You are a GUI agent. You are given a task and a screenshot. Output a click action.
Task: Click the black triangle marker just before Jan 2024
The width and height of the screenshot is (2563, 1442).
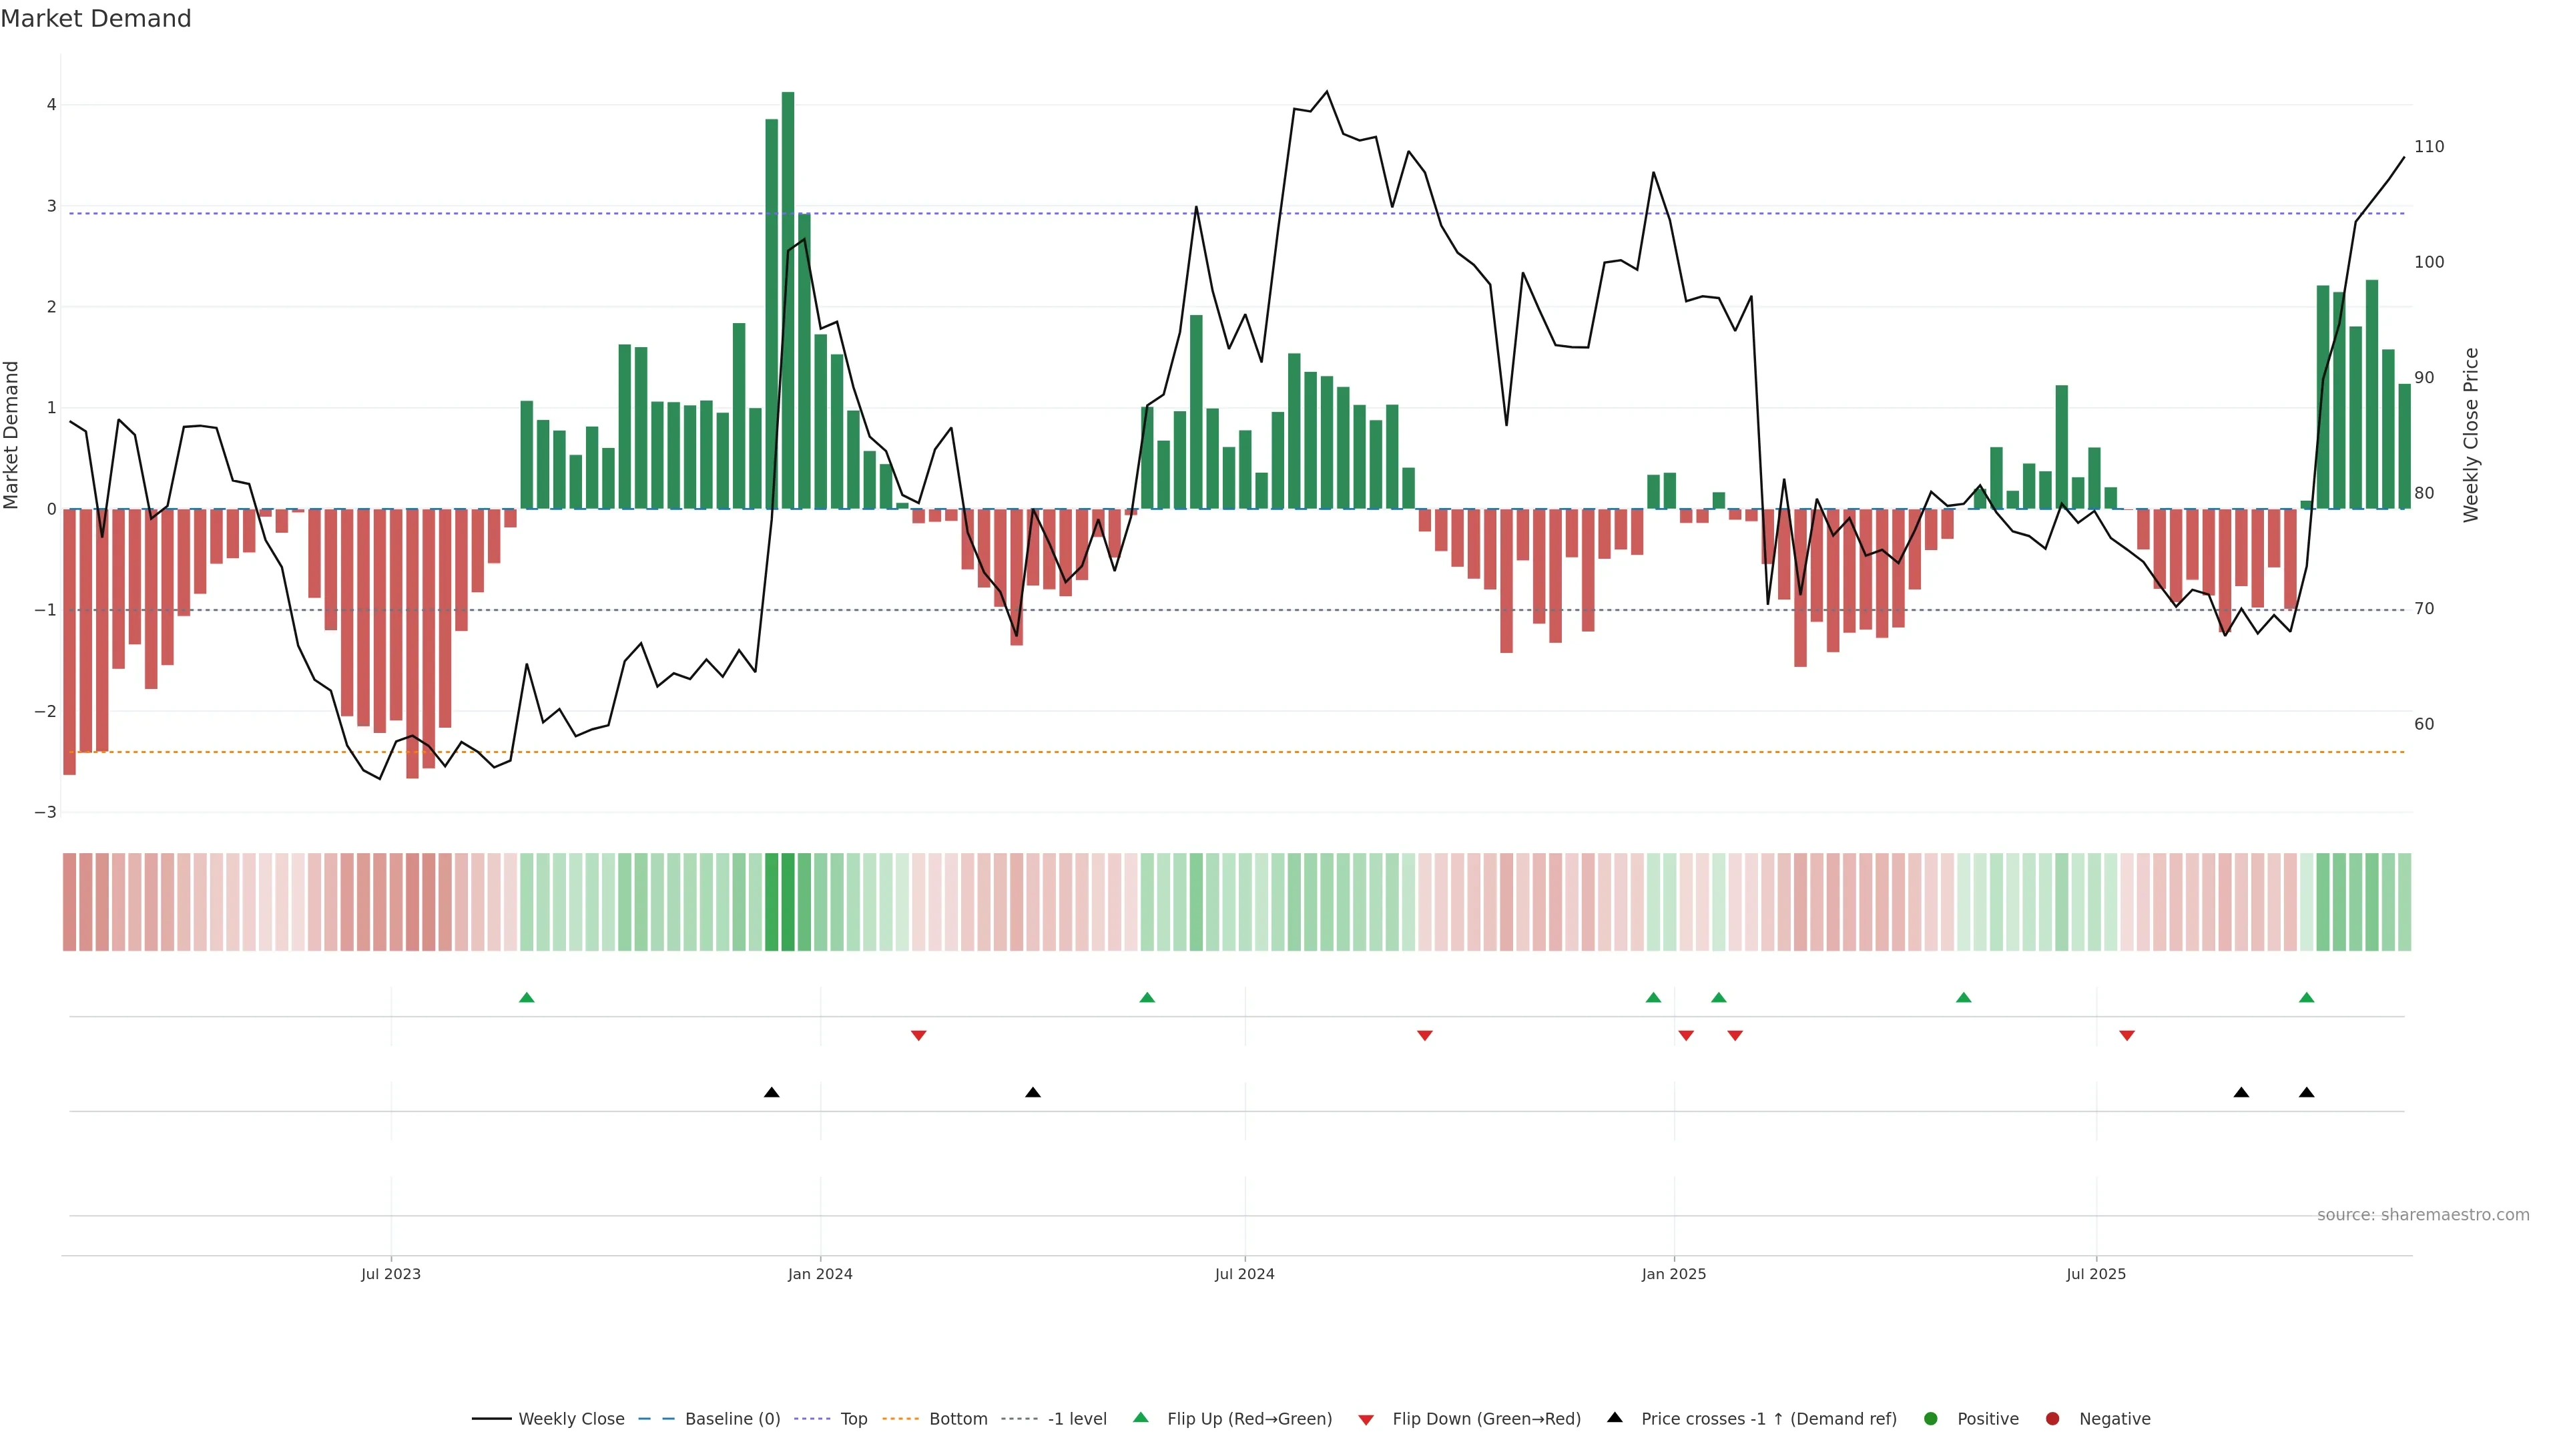[x=771, y=1093]
